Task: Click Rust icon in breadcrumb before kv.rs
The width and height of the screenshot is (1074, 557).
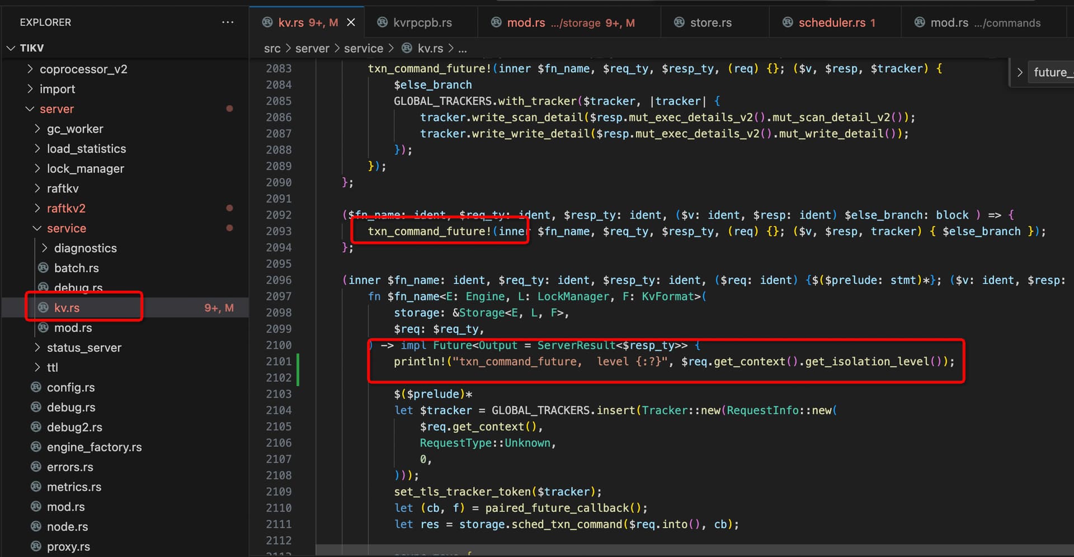Action: pos(407,49)
